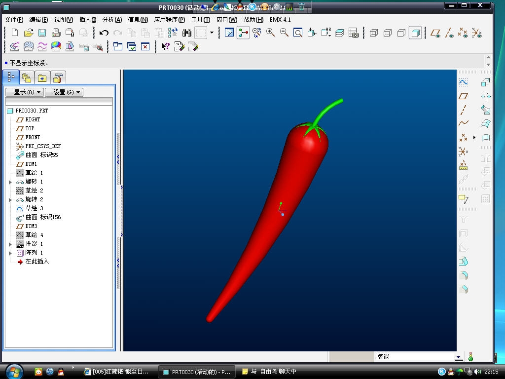This screenshot has width=505, height=379.
Task: Switch to No Hidden display mode
Action: pyautogui.click(x=401, y=33)
